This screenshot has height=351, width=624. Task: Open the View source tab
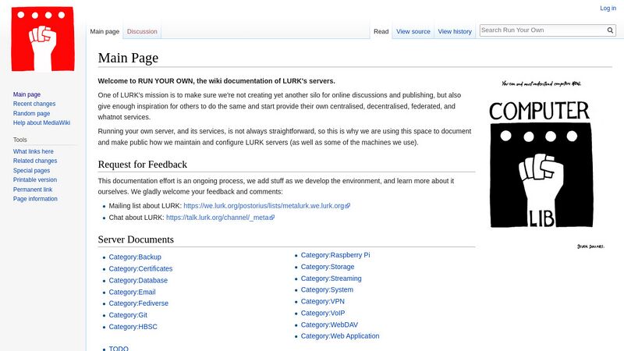click(x=413, y=32)
